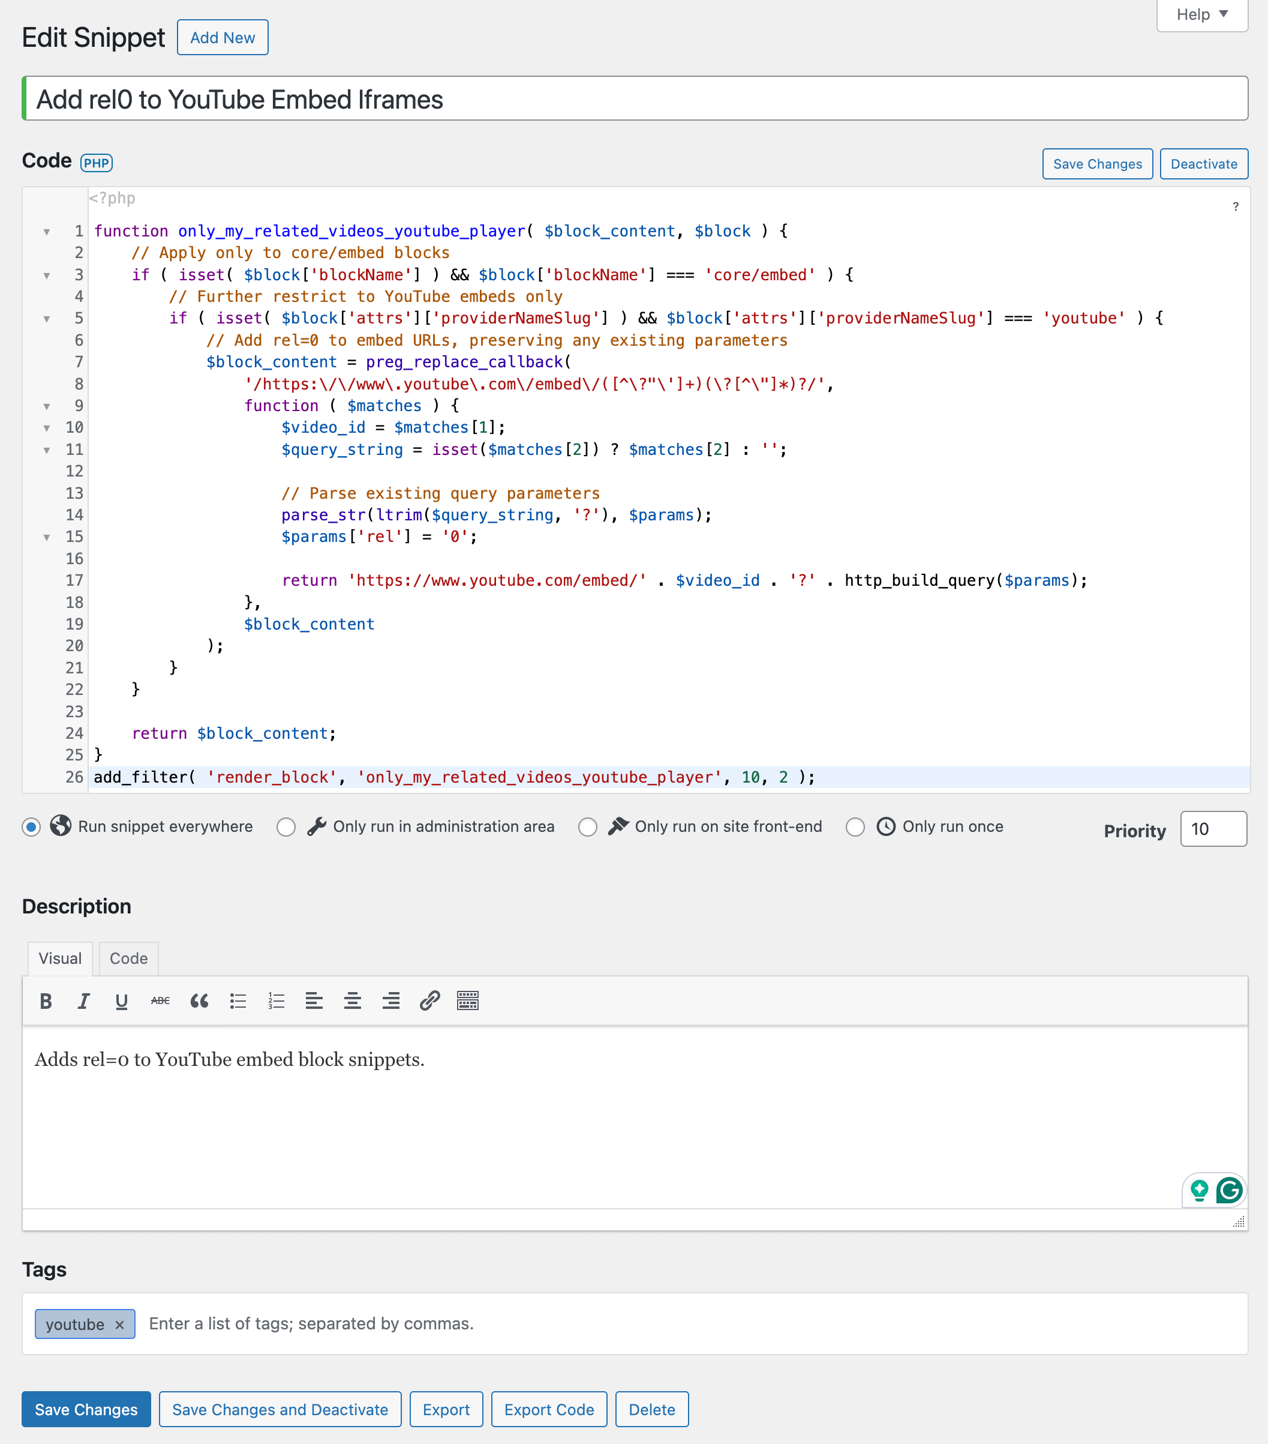Click the blue Save Changes button at bottom

(86, 1409)
